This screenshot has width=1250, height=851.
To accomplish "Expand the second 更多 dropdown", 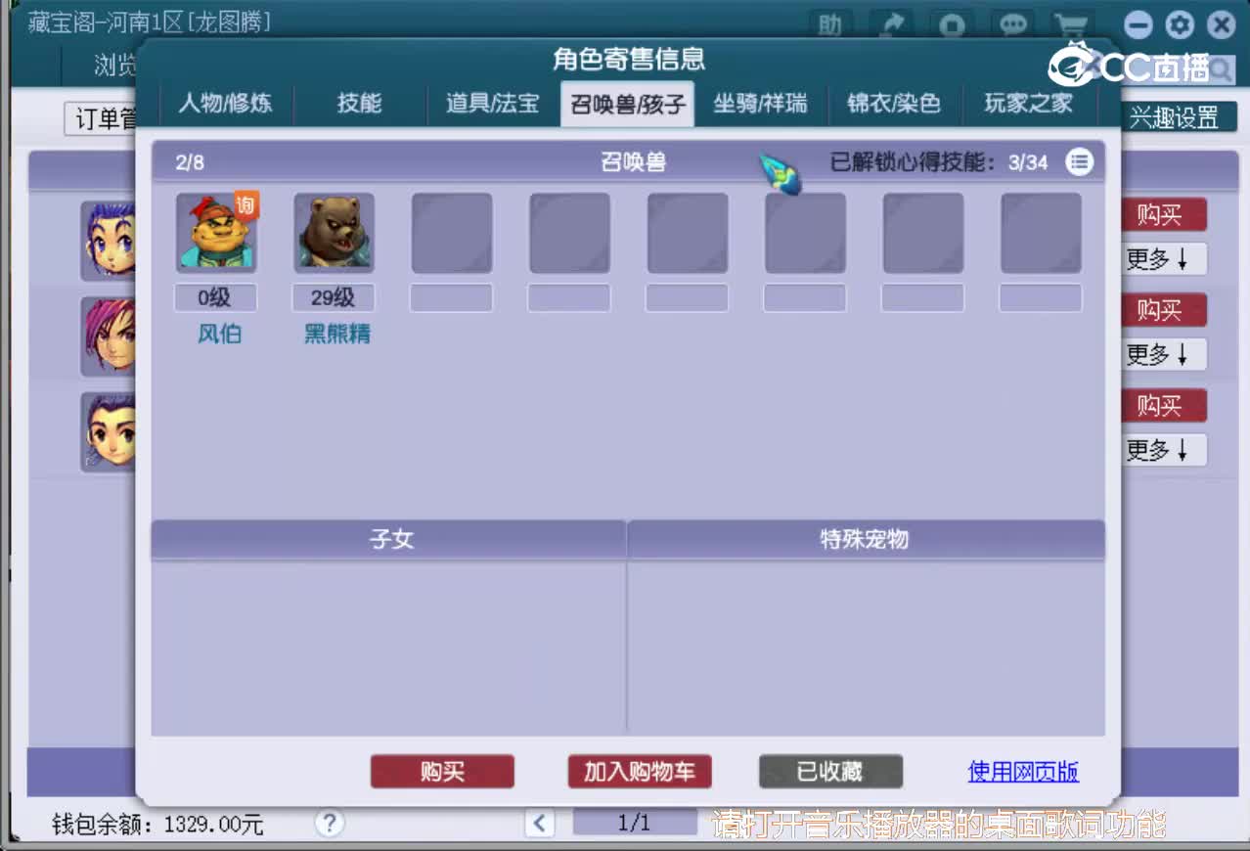I will click(x=1164, y=354).
